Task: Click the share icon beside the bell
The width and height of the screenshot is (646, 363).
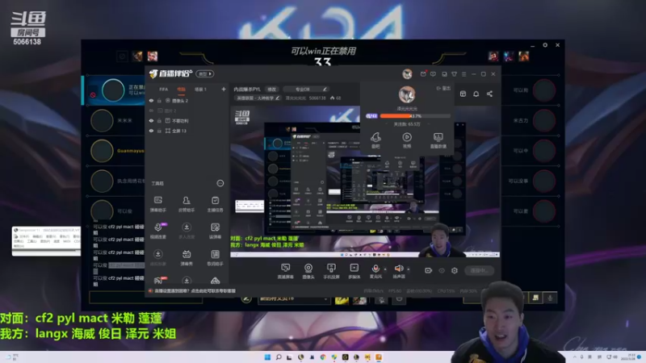Action: 489,94
